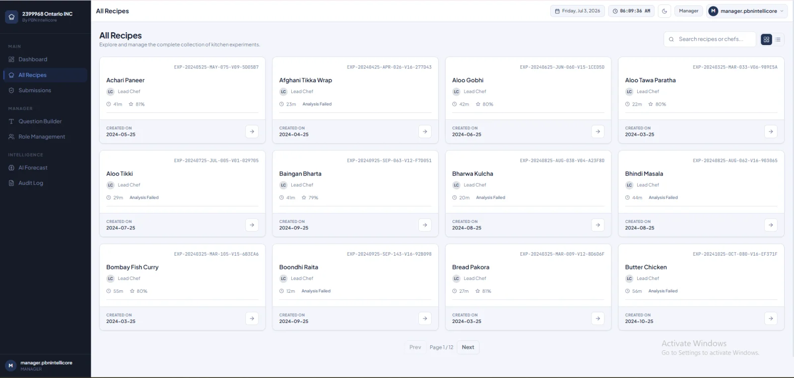Switch to list view layout
Image resolution: width=794 pixels, height=378 pixels.
(778, 39)
